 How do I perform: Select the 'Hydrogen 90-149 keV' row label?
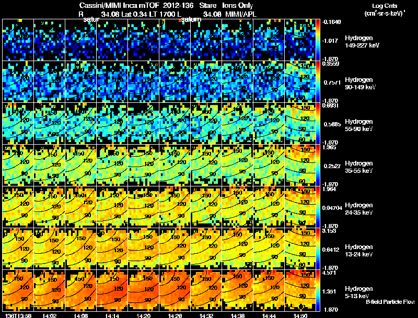[360, 84]
